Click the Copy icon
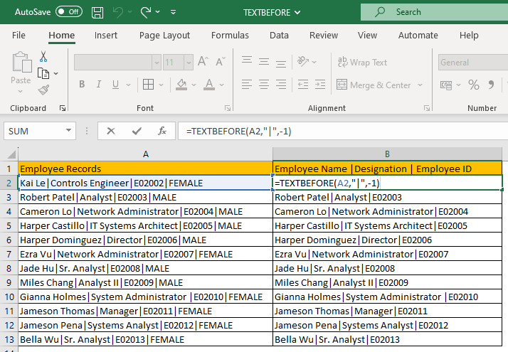This screenshot has width=508, height=352. coord(43,73)
